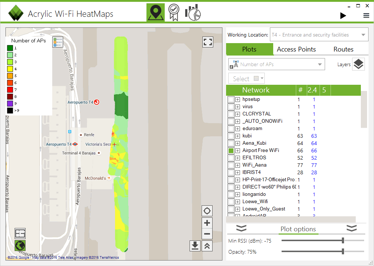Sort by the # column header
The width and height of the screenshot is (374, 266).
click(x=301, y=90)
